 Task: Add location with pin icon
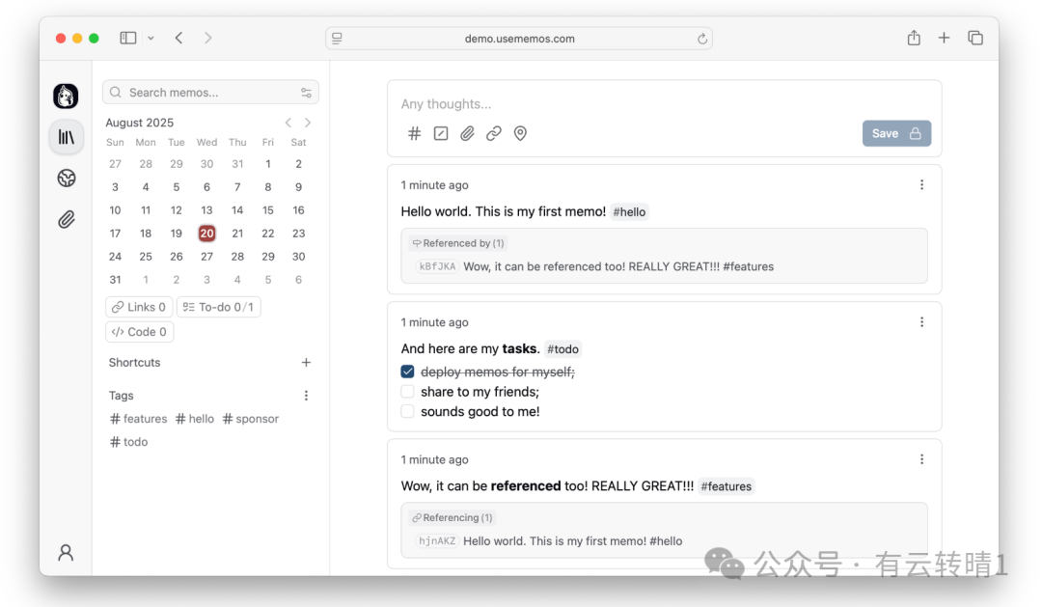tap(520, 133)
